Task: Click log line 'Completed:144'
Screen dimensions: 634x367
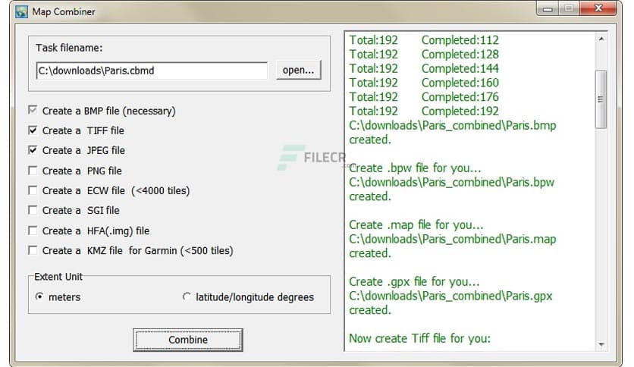Action: point(460,68)
